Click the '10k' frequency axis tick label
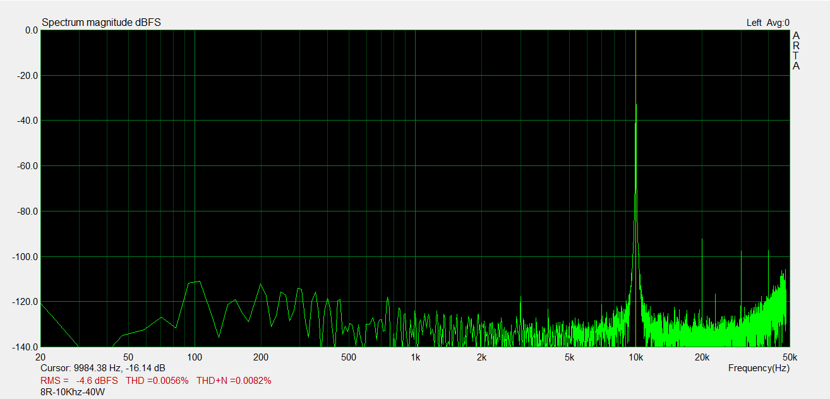The height and width of the screenshot is (399, 830). coord(635,357)
